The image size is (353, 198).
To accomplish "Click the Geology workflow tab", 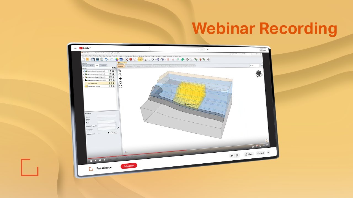I will (121, 66).
